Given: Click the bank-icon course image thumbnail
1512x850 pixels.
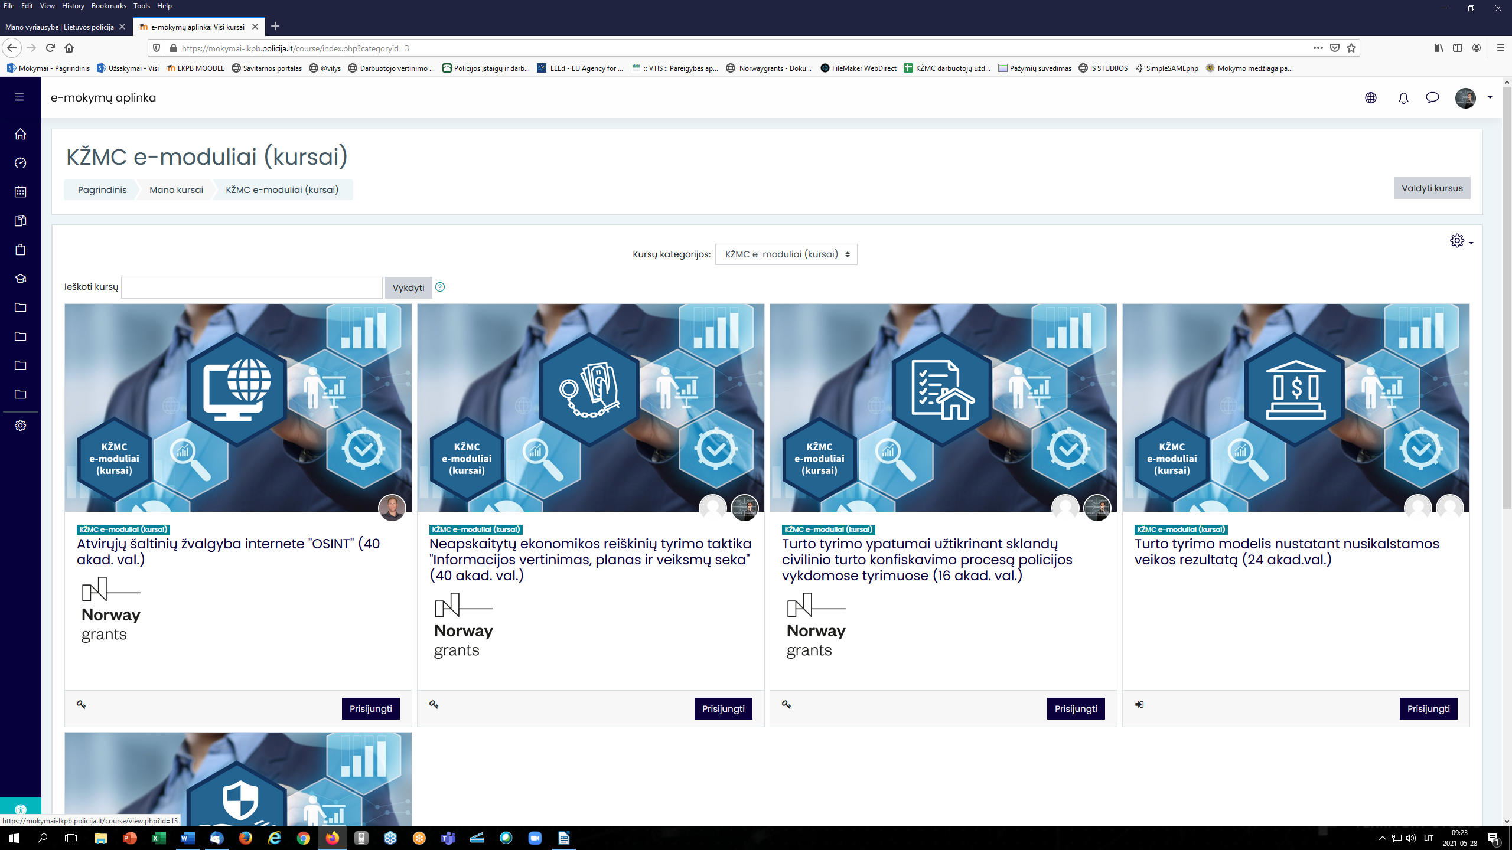Looking at the screenshot, I should click(1296, 407).
